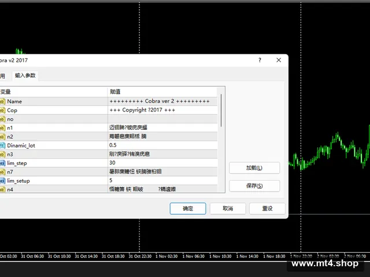Cancel with the 取消 button
This screenshot has height=277, width=370.
pos(228,208)
